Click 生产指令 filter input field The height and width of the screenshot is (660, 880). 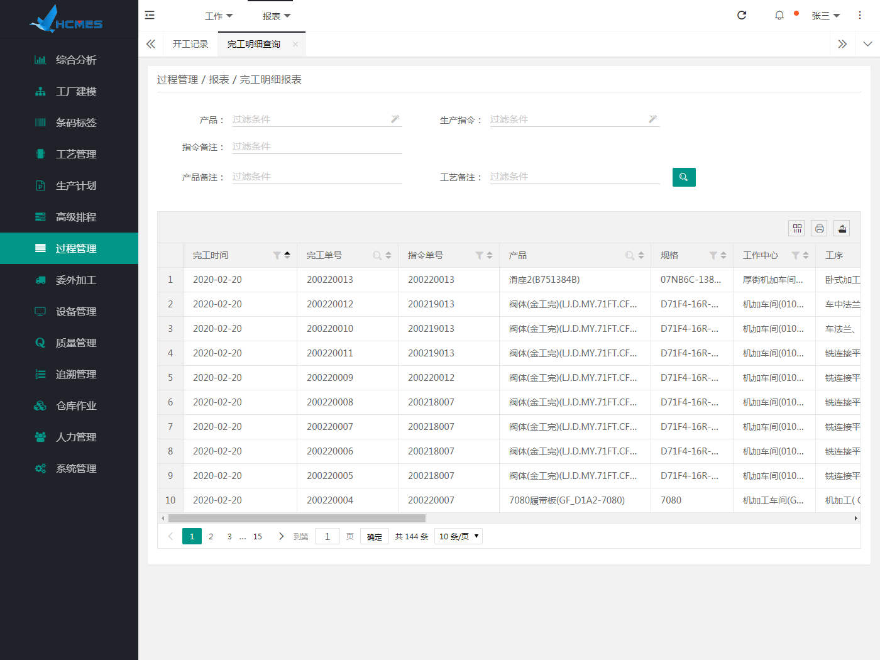coord(575,119)
